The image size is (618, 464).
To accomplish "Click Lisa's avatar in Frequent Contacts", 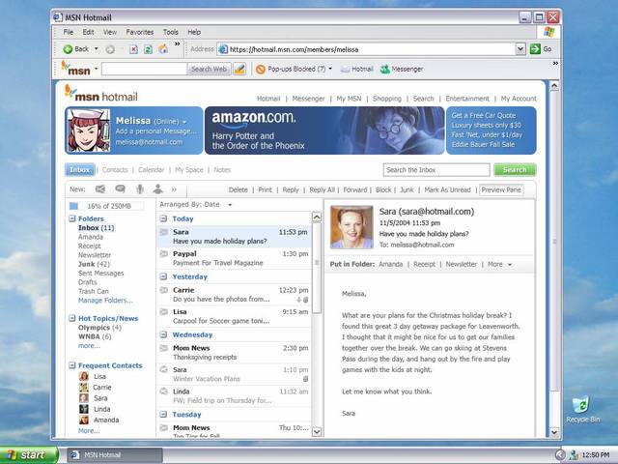I will coord(84,376).
